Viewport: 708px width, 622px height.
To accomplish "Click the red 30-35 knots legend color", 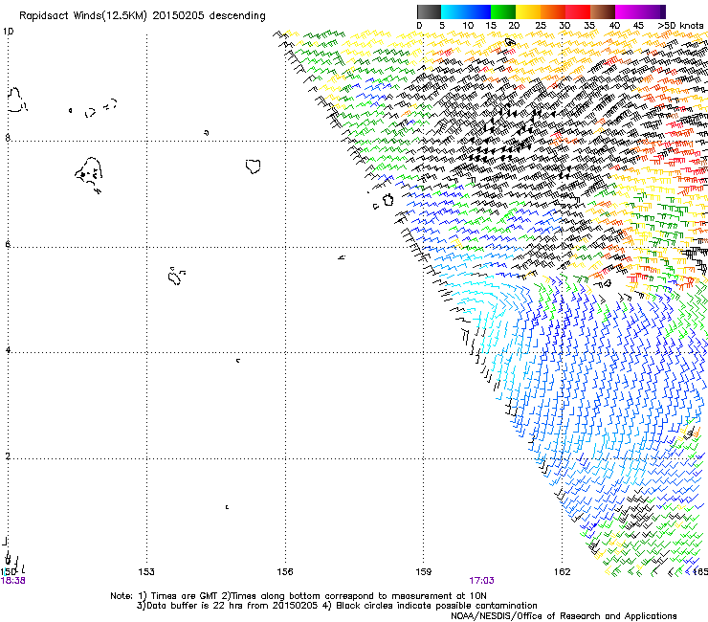I will point(578,11).
